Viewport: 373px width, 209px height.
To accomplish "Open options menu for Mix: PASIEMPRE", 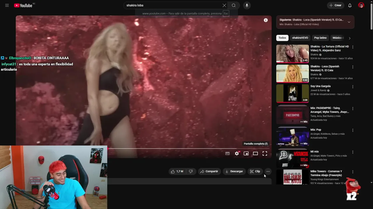I will coord(353,109).
